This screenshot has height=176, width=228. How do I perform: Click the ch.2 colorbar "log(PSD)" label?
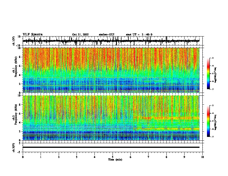coord(216,122)
